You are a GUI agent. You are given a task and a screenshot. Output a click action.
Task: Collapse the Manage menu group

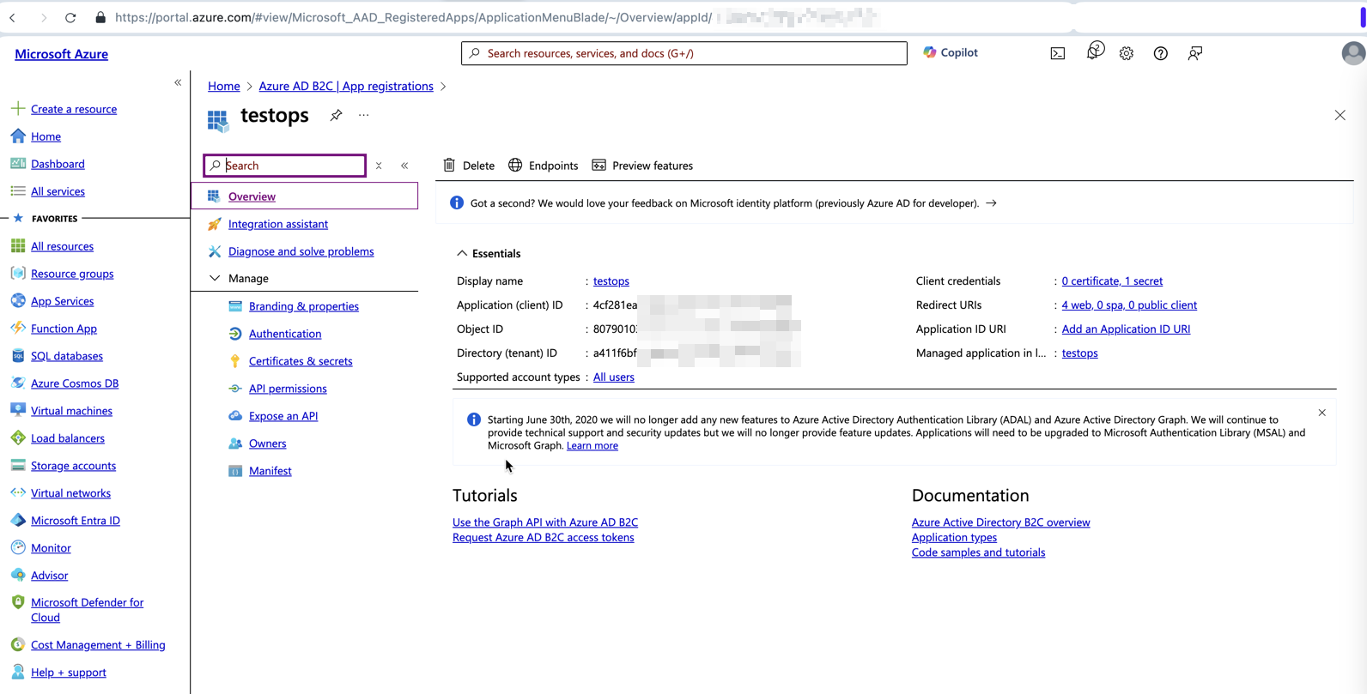pos(215,279)
